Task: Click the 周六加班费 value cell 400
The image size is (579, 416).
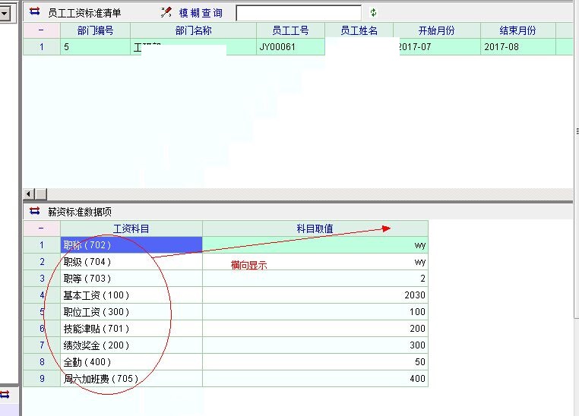Action: click(x=315, y=379)
